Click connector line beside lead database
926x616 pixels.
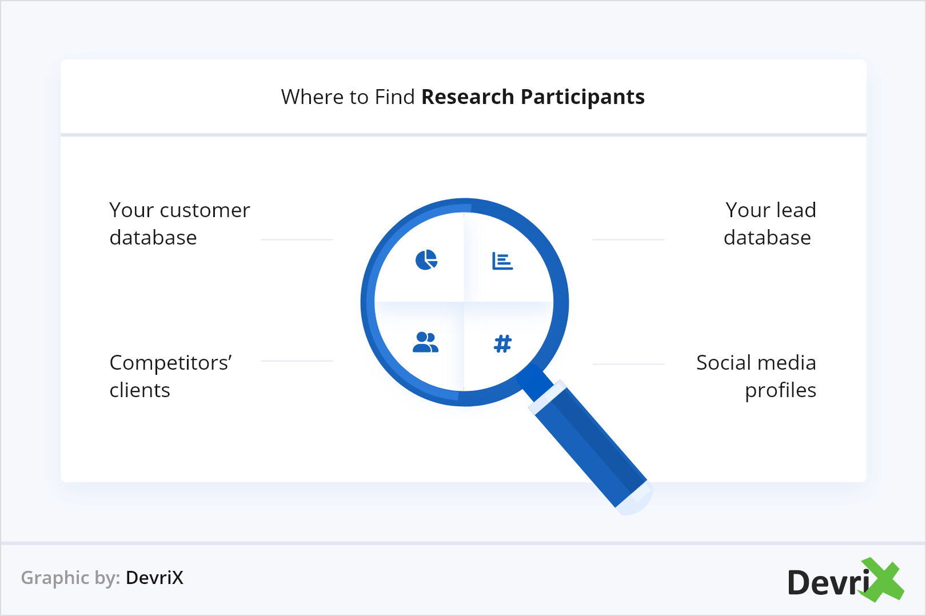[628, 240]
